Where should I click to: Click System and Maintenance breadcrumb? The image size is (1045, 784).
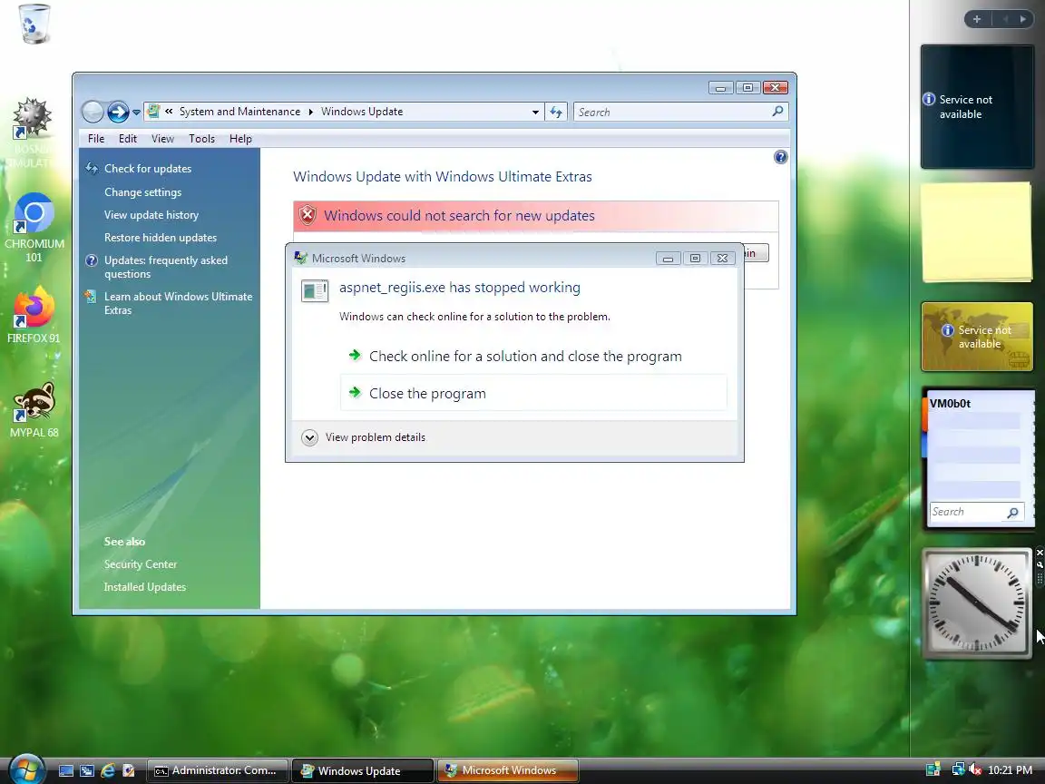point(239,112)
